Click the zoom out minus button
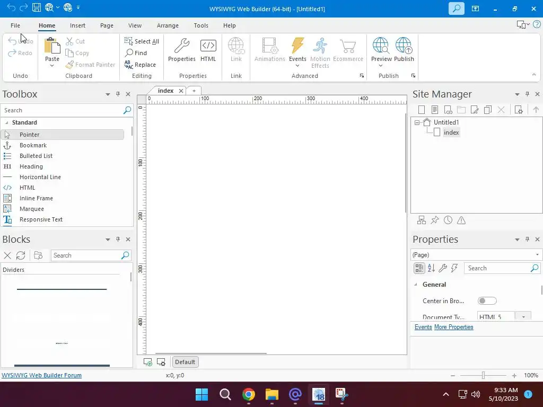Viewport: 543px width, 407px height. pos(453,375)
